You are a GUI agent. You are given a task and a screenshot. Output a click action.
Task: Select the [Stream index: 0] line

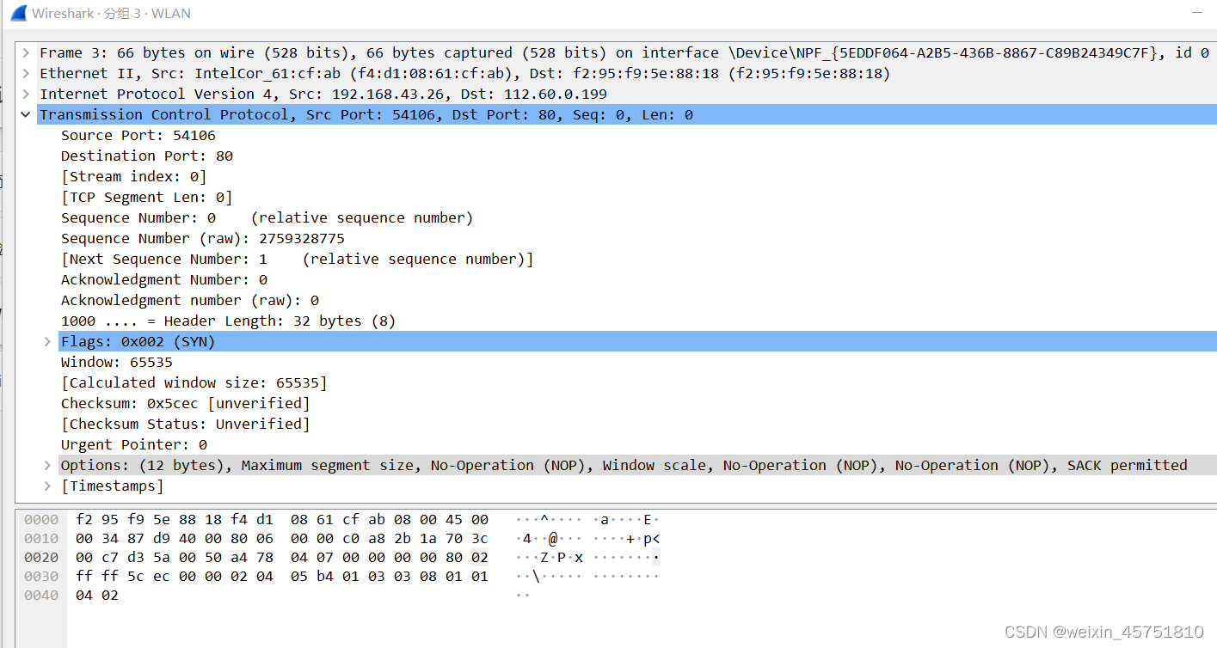pos(134,176)
